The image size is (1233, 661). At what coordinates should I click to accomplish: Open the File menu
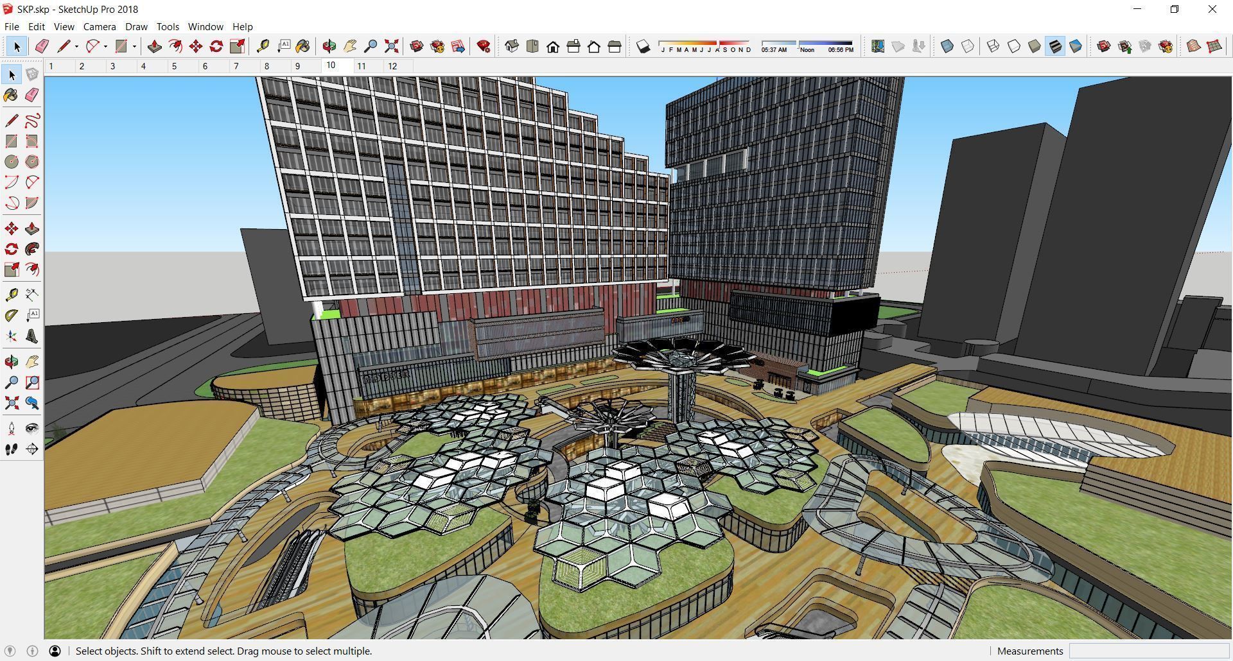(12, 26)
